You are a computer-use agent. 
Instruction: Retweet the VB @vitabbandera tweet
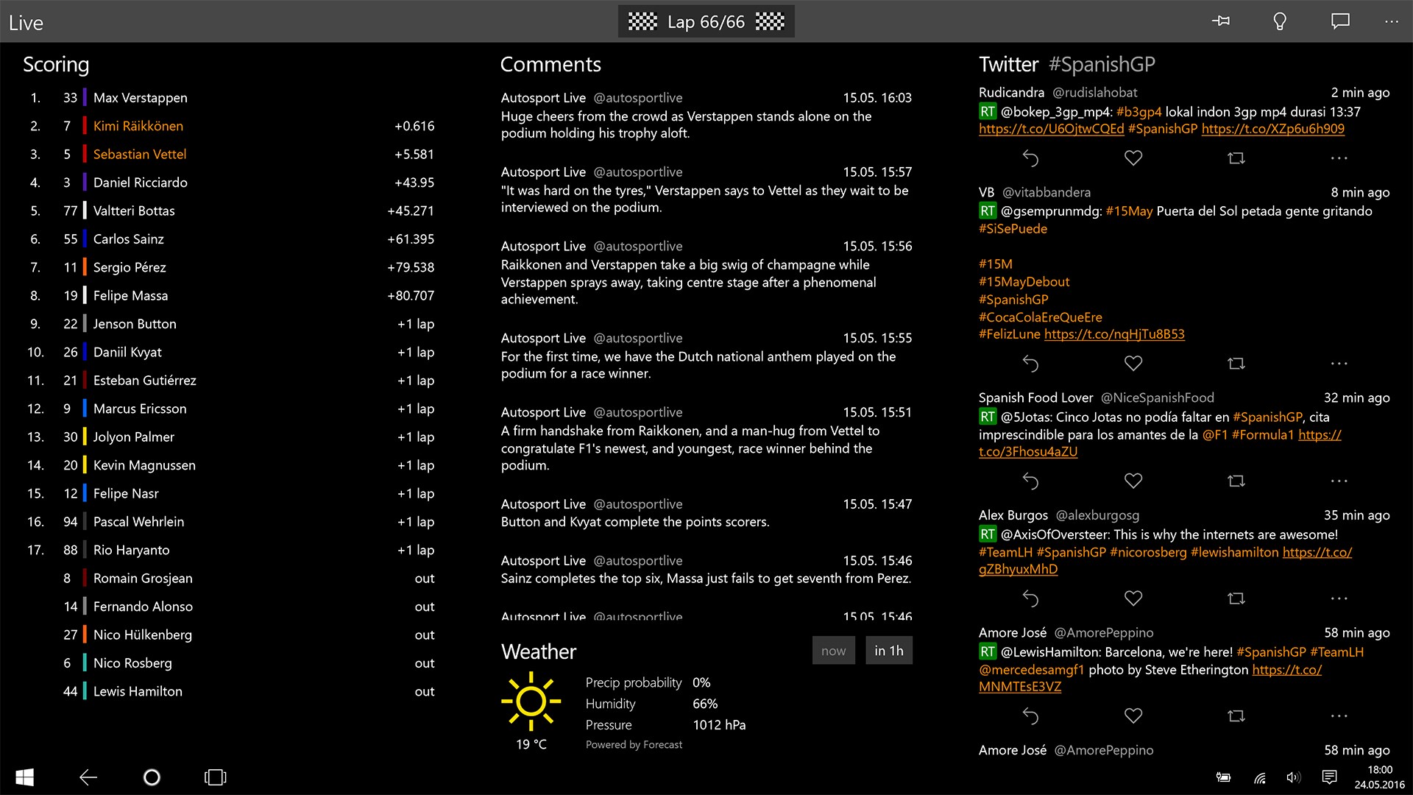pos(1236,363)
